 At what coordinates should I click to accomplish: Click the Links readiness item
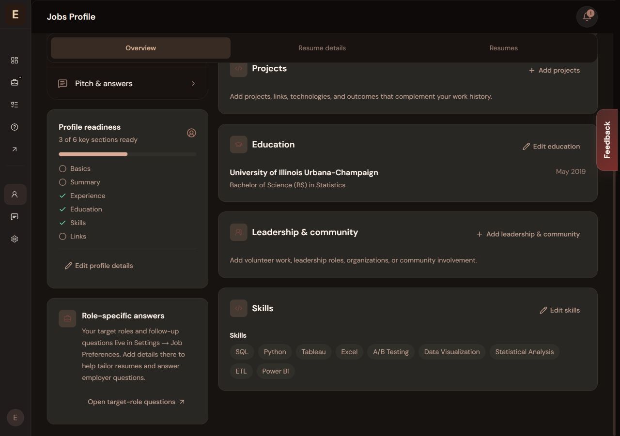click(x=73, y=236)
